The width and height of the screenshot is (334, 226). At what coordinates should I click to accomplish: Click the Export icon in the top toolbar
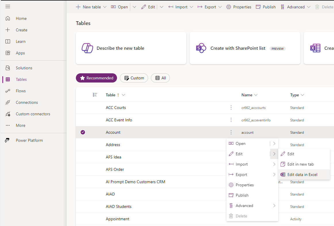pos(200,7)
